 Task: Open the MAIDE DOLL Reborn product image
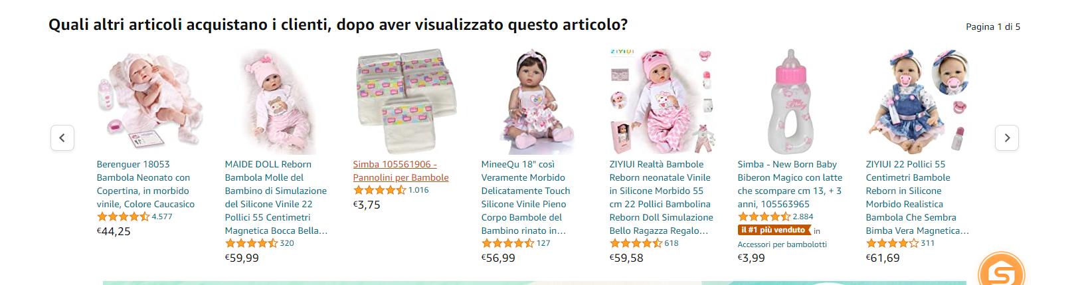[x=278, y=101]
